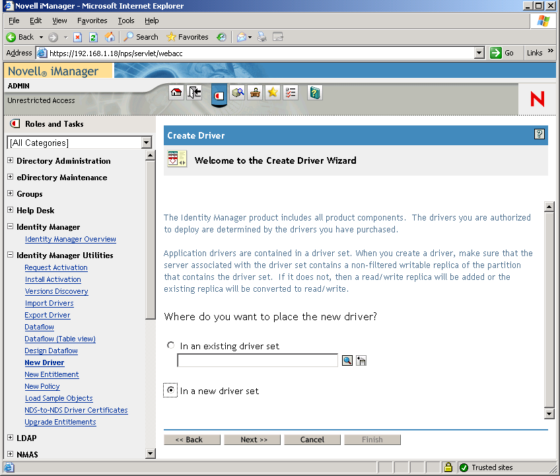Open the [All Categories] dropdown
Screen dimensions: 560x476
click(147, 143)
